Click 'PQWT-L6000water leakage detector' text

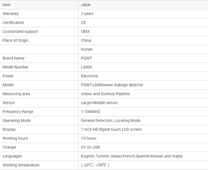tap(112, 85)
